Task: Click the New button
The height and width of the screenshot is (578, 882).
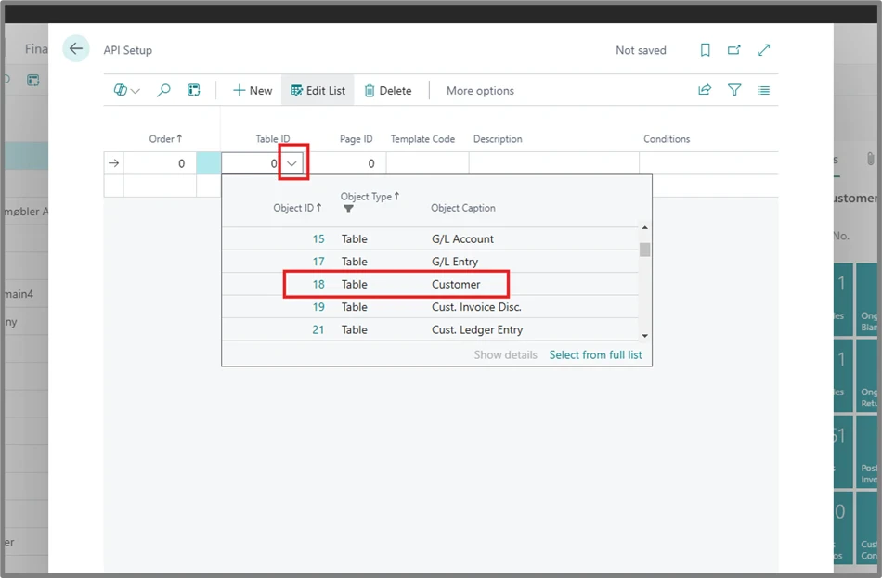Action: click(x=253, y=91)
